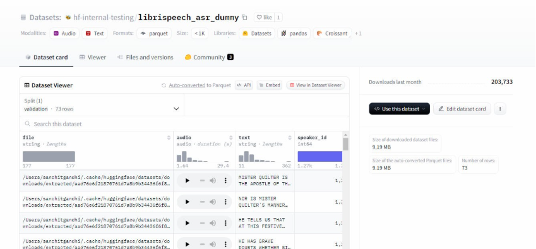Image resolution: width=536 pixels, height=249 pixels.
Task: Filter by the Text modality tag
Action: tap(95, 33)
